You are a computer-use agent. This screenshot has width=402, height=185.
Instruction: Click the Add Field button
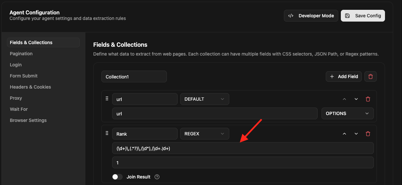tap(344, 76)
